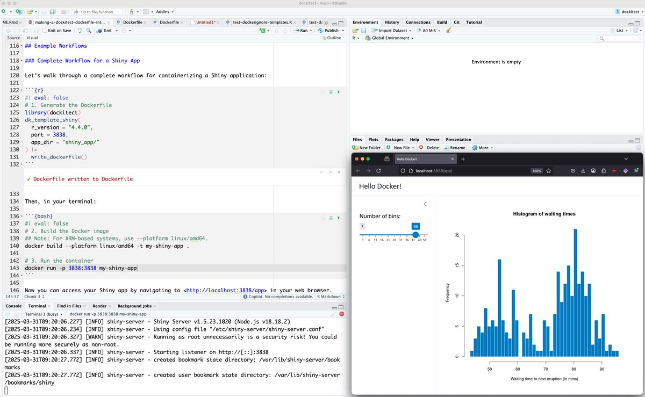Open the Firefox hamburger application menu
The width and height of the screenshot is (645, 397).
[x=636, y=170]
